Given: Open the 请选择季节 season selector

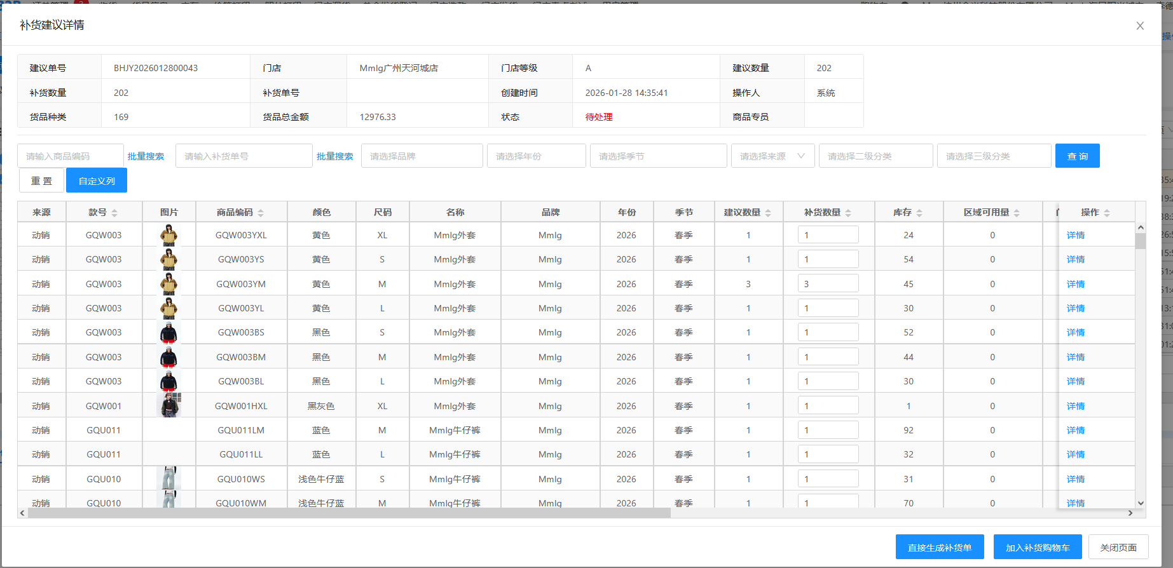Looking at the screenshot, I should click(658, 156).
